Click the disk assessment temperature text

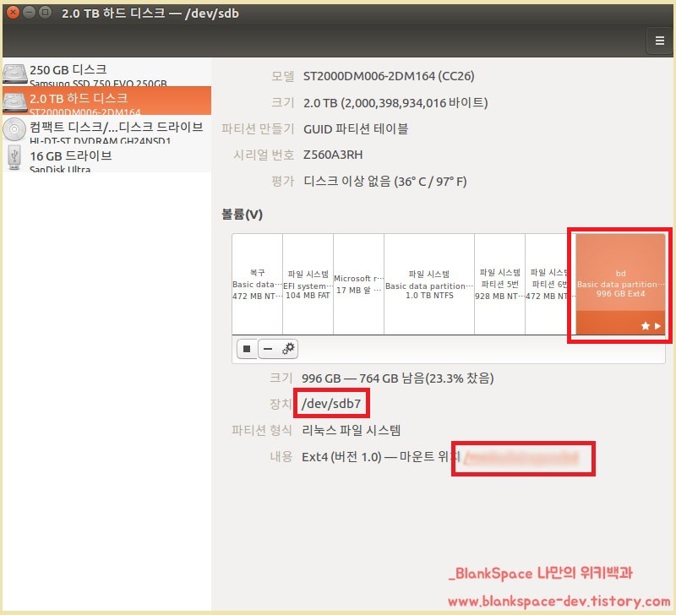point(385,181)
